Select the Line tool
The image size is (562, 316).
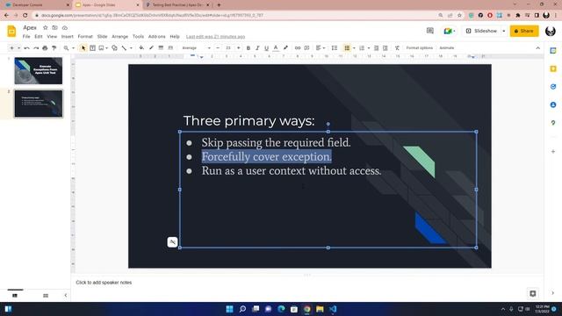point(124,47)
